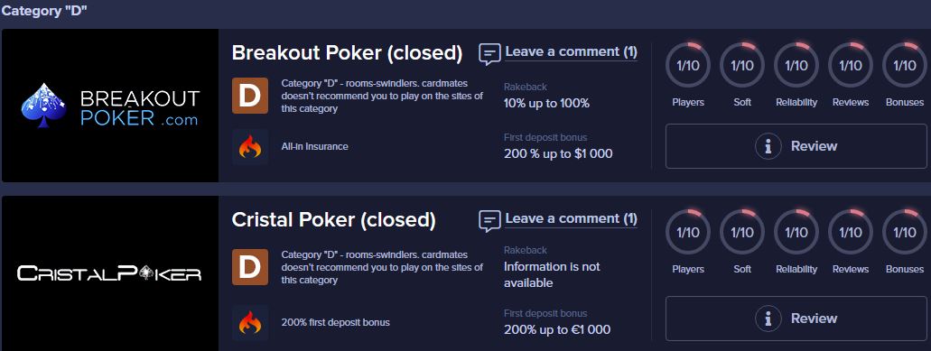Click the D category badge for Breakout Poker
This screenshot has height=351, width=931.
click(250, 96)
